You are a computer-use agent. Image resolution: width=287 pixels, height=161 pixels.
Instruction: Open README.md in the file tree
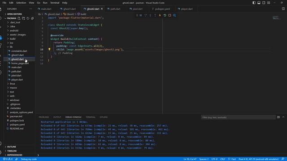point(17,129)
